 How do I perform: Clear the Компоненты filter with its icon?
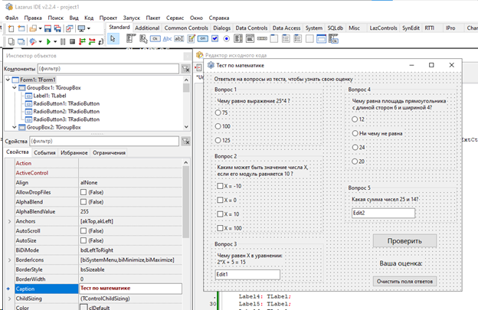click(x=185, y=68)
